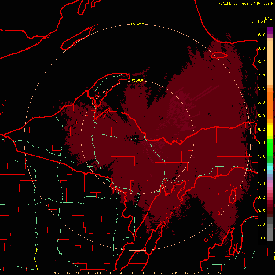Click the 3.4 value on the color scale
The image size is (275, 275).
coord(261,143)
